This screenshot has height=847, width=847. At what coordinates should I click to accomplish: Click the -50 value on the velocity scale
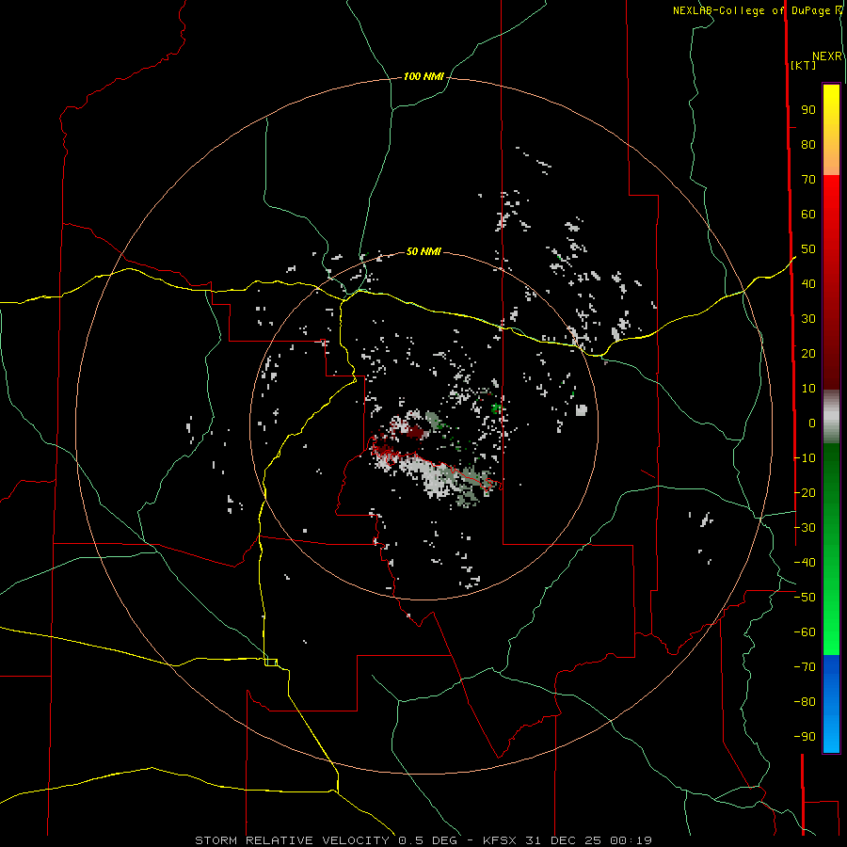805,598
